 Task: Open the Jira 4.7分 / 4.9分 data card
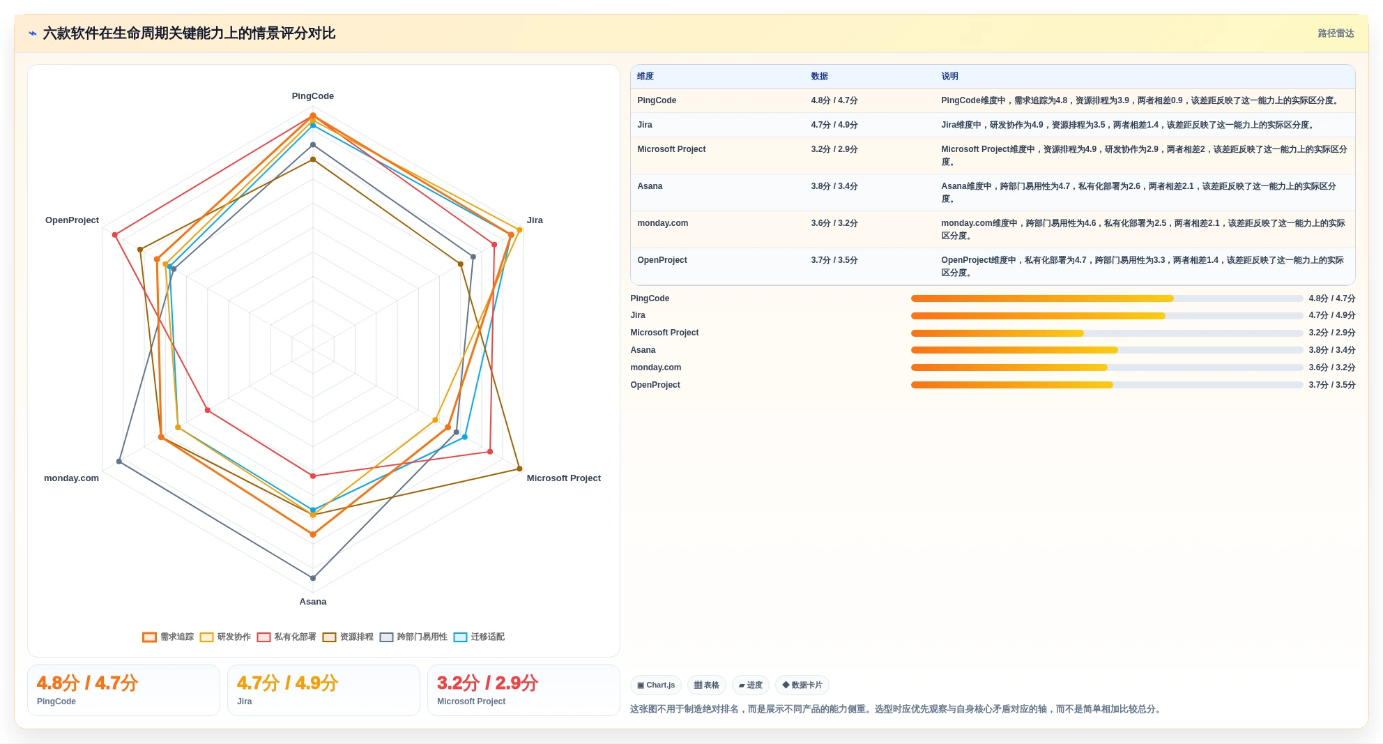323,690
